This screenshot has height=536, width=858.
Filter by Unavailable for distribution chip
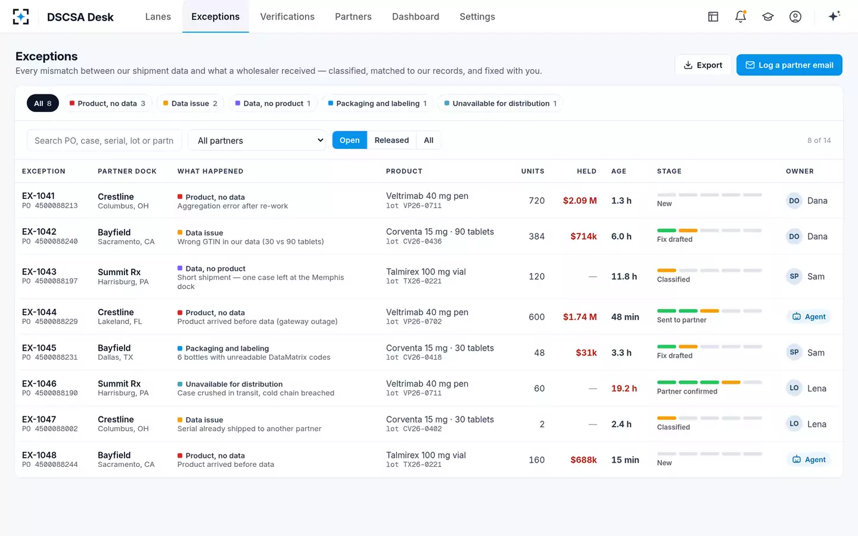(x=500, y=104)
